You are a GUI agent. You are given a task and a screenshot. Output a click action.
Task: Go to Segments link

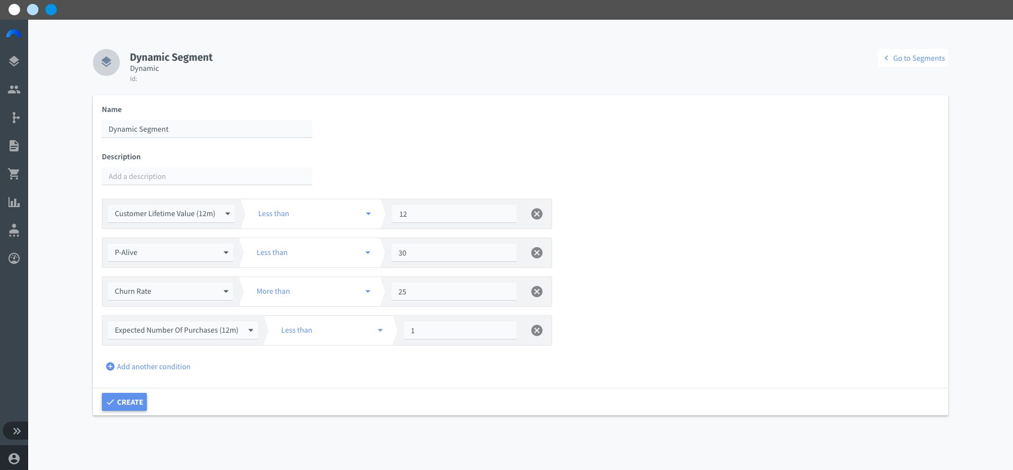point(913,58)
